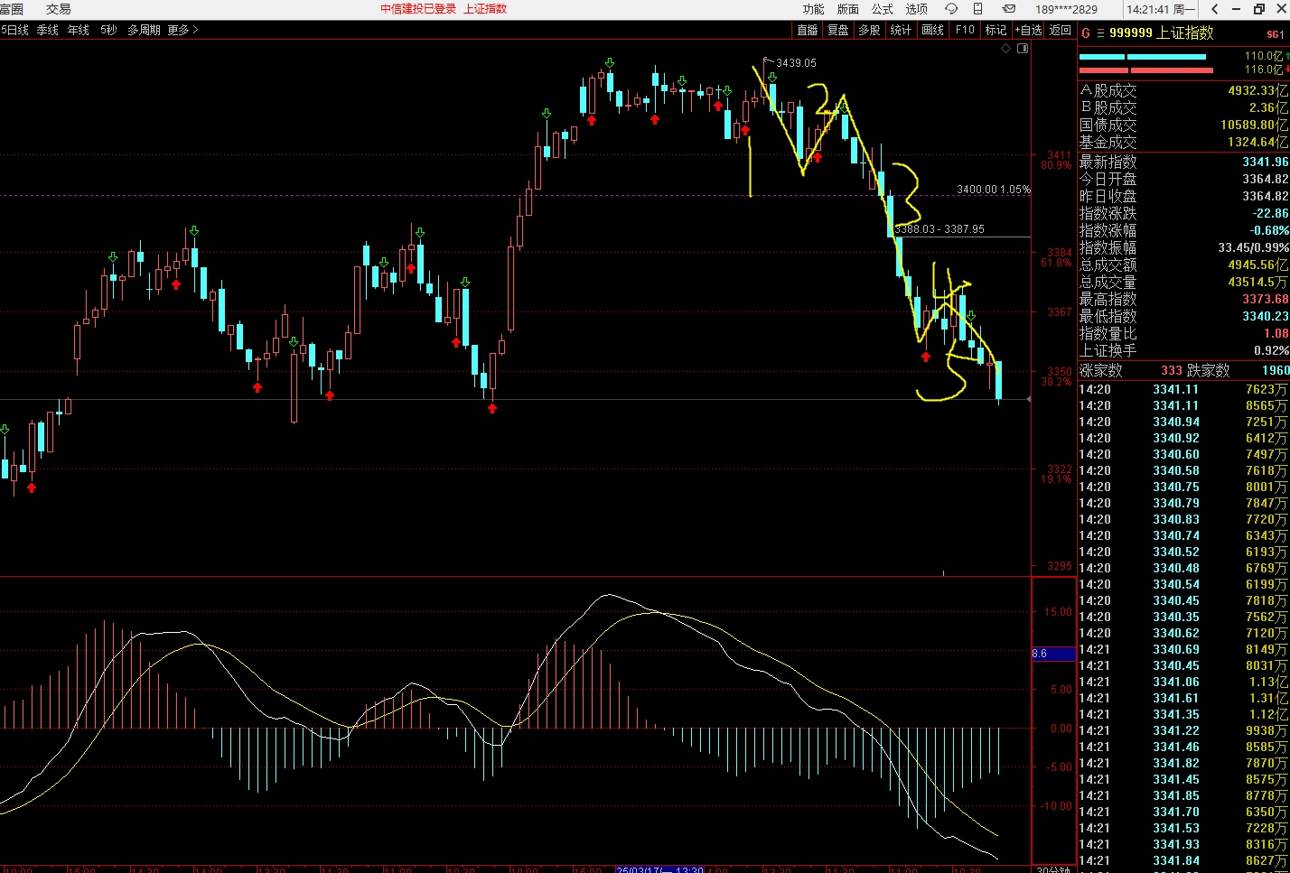Screen dimensions: 1290x873
Task: Click the 统计 toolbar button
Action: [901, 30]
